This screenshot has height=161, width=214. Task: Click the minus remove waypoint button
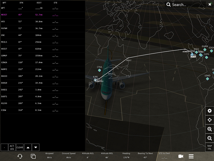click(x=4, y=147)
